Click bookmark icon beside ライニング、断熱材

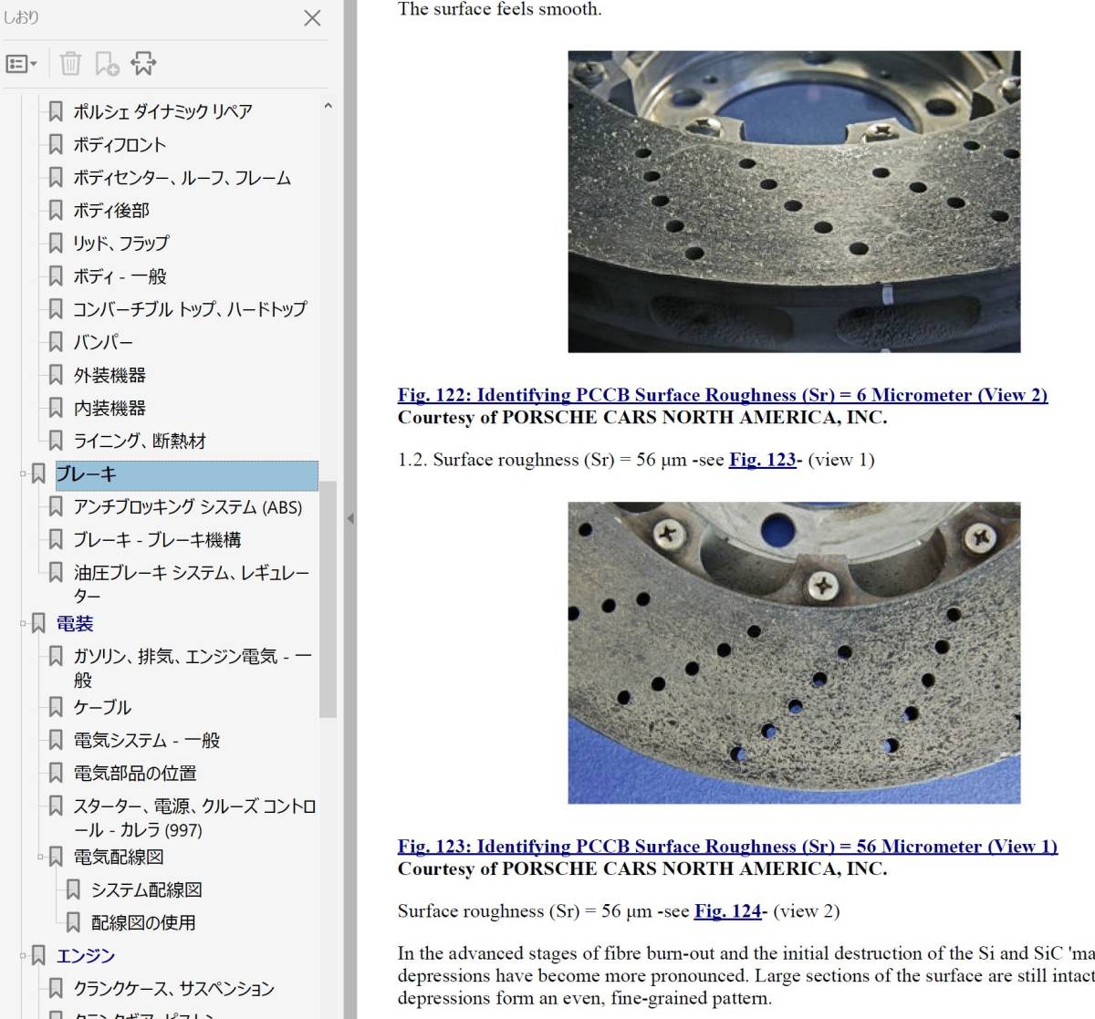click(56, 441)
